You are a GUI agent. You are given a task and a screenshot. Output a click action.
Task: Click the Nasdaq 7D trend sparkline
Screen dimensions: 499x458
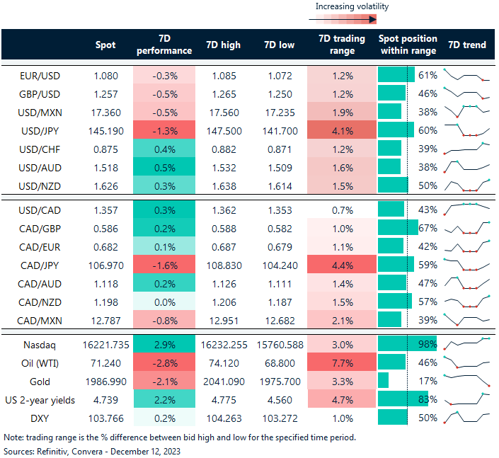tap(466, 343)
